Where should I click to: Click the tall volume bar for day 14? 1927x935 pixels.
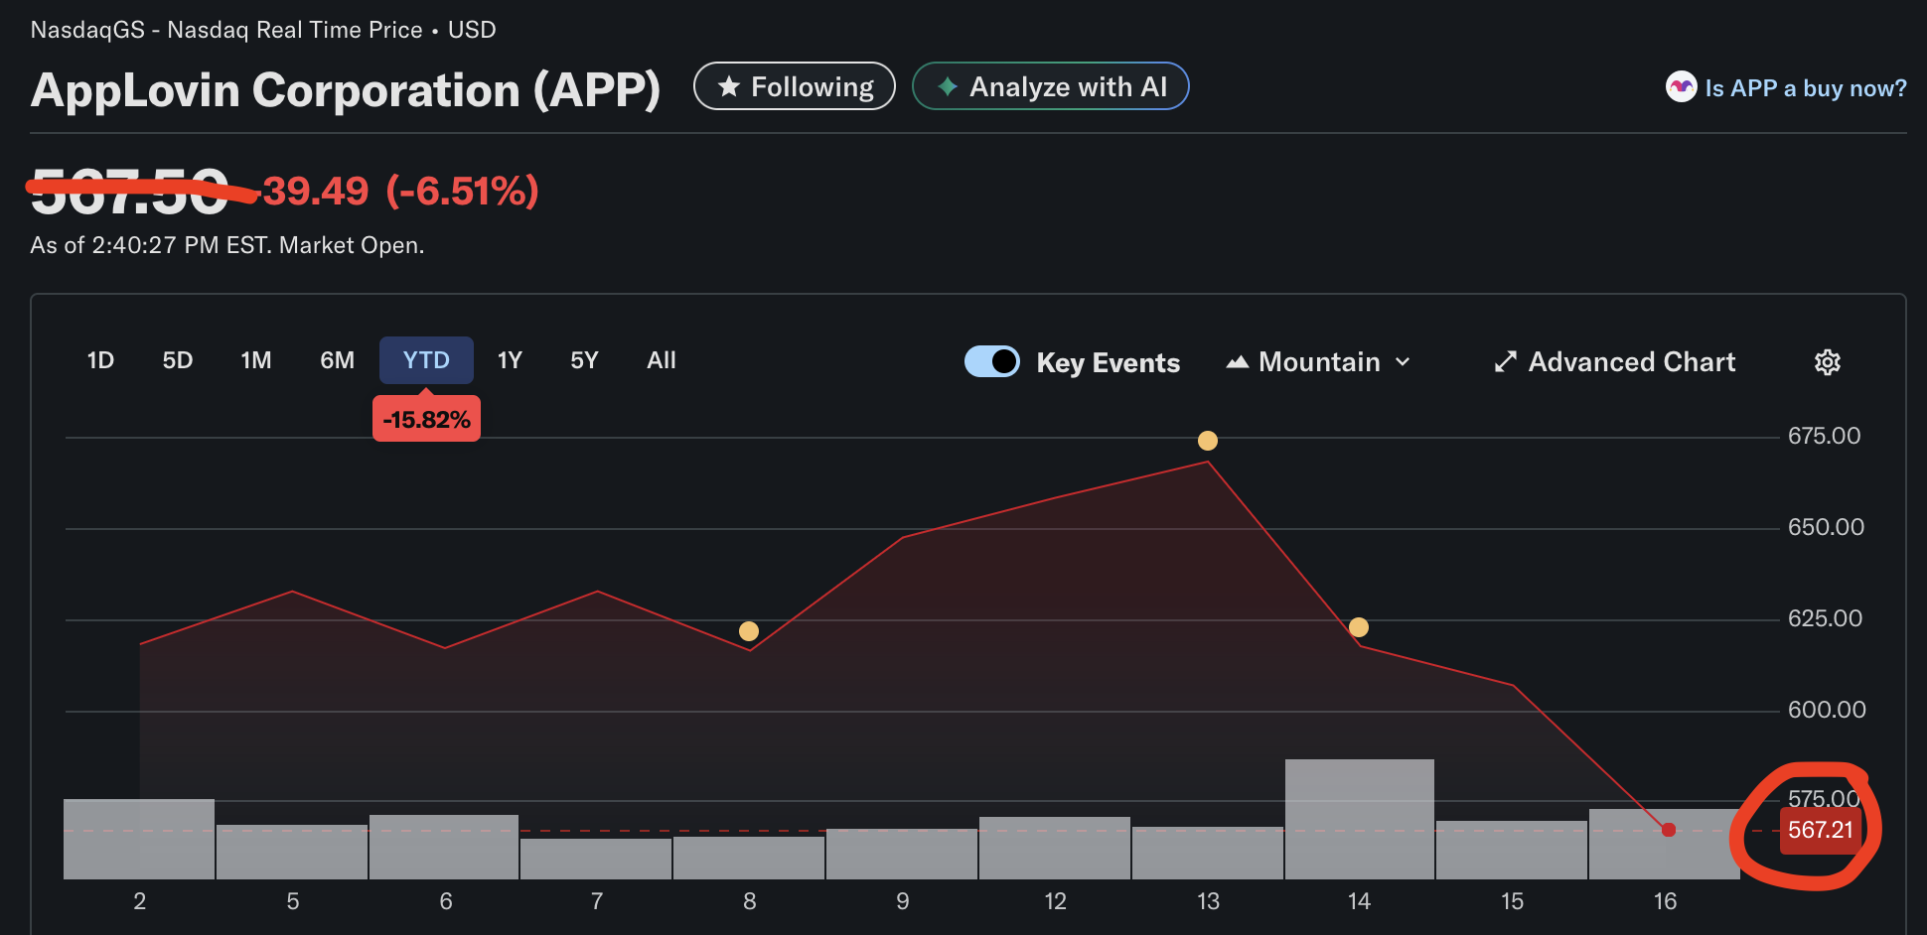click(1359, 819)
